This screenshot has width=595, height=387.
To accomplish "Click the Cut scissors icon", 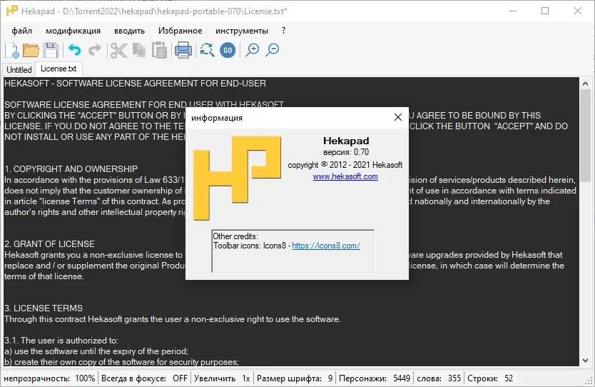I will [118, 50].
